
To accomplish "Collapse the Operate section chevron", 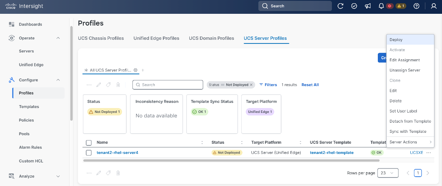I will (x=58, y=38).
